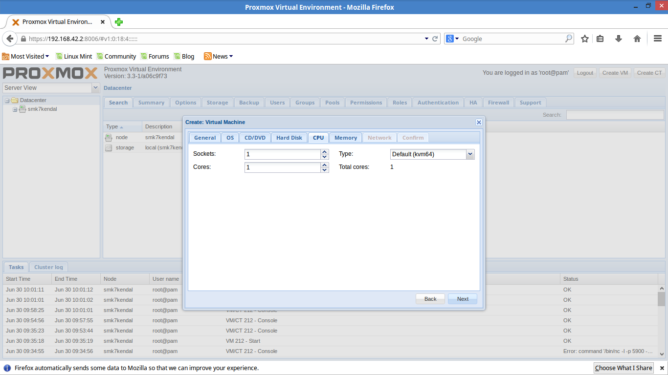668x375 pixels.
Task: Open Linux Mint bookmark
Action: click(x=74, y=56)
